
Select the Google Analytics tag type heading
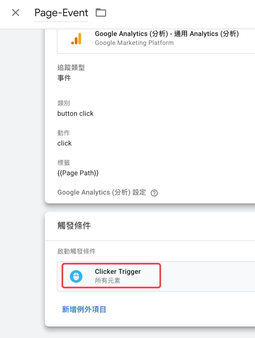167,34
